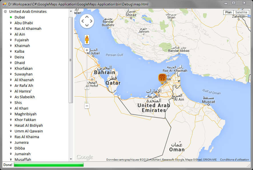
Task: Click the pin icon beside Khaimah
Action: tap(11, 46)
